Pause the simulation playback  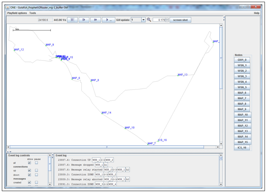72,20
